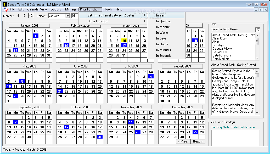The image size is (270, 154).
Task: Select marked September 7 date cell
Action: click(15, 122)
